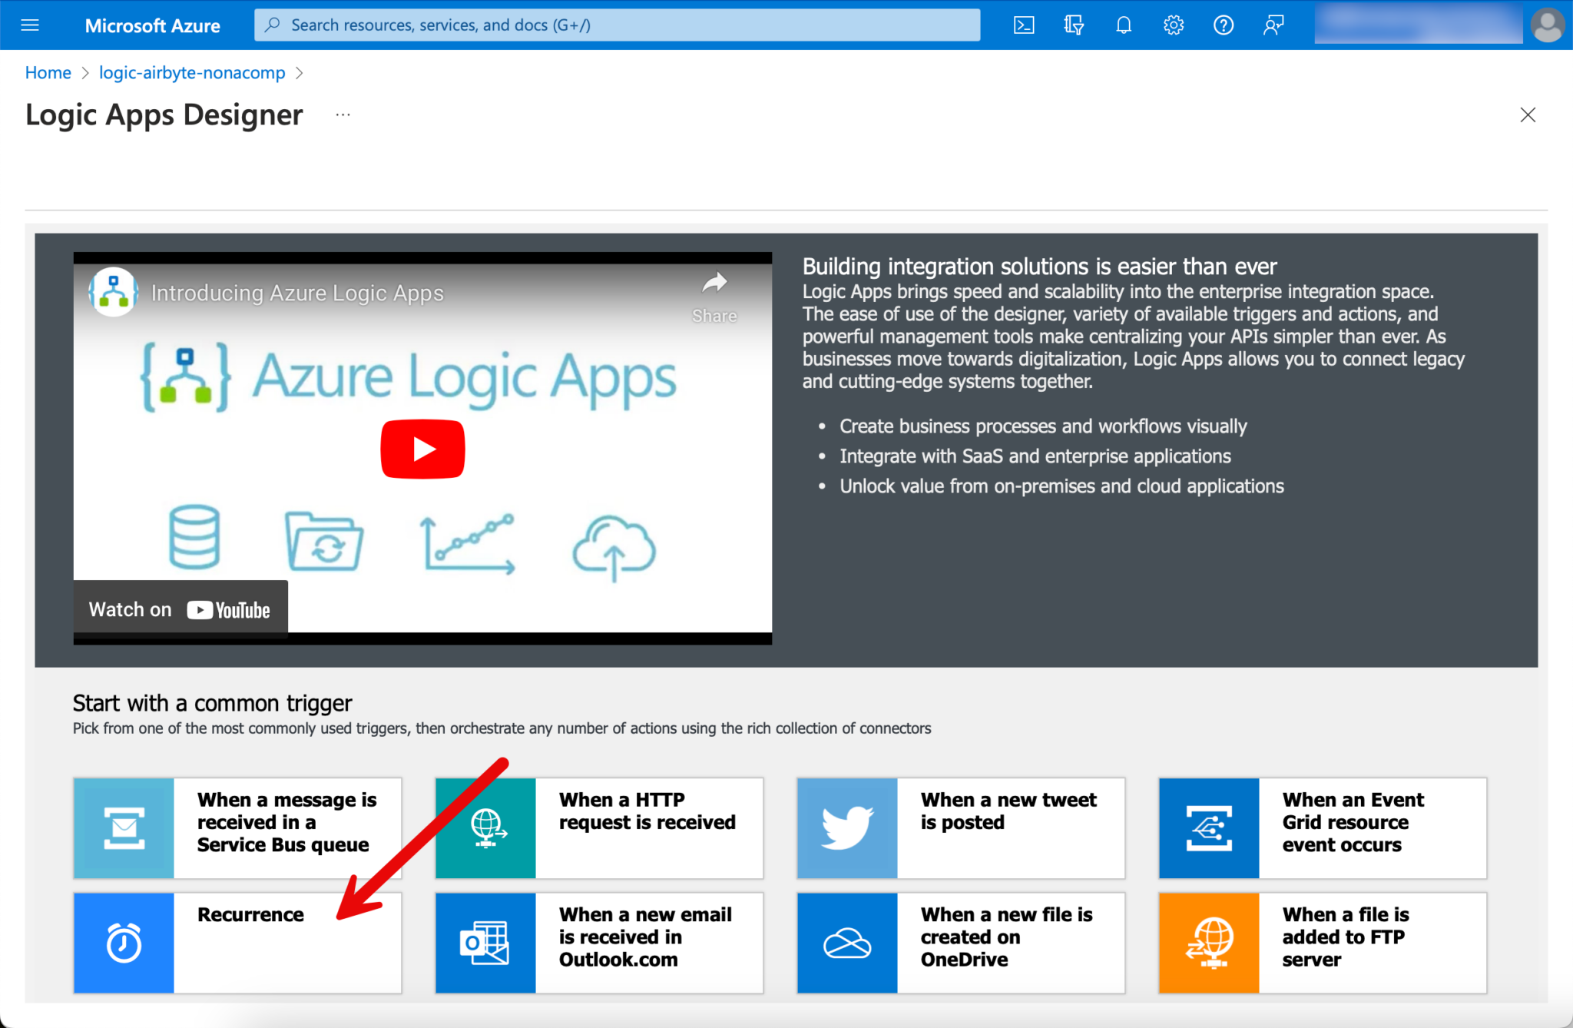Open the logic-airbyte-nonacomp breadcrumb link
This screenshot has height=1028, width=1573.
tap(192, 73)
